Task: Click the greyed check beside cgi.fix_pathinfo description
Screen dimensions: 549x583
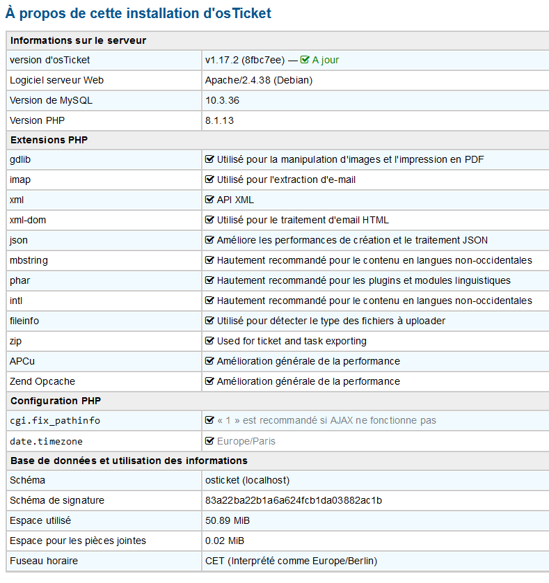Action: pos(209,420)
